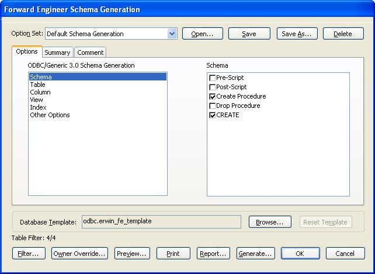
Task: Open the Filter dialog
Action: coord(28,254)
